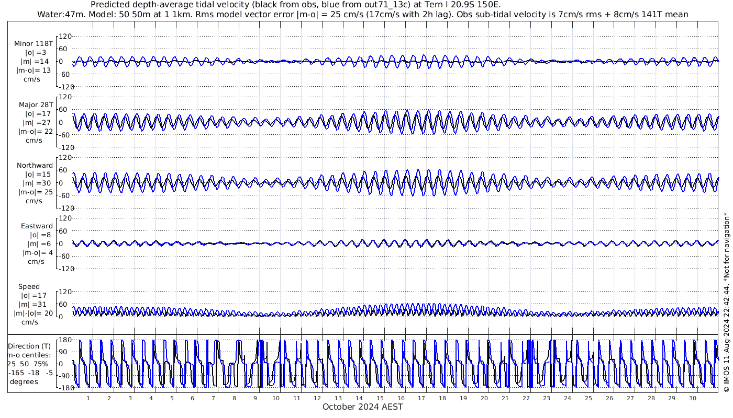The height and width of the screenshot is (418, 733).
Task: Select the 'Major 28T' panel label
Action: 36,104
